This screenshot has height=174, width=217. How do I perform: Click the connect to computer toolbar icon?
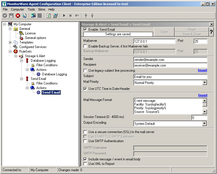click(x=33, y=16)
